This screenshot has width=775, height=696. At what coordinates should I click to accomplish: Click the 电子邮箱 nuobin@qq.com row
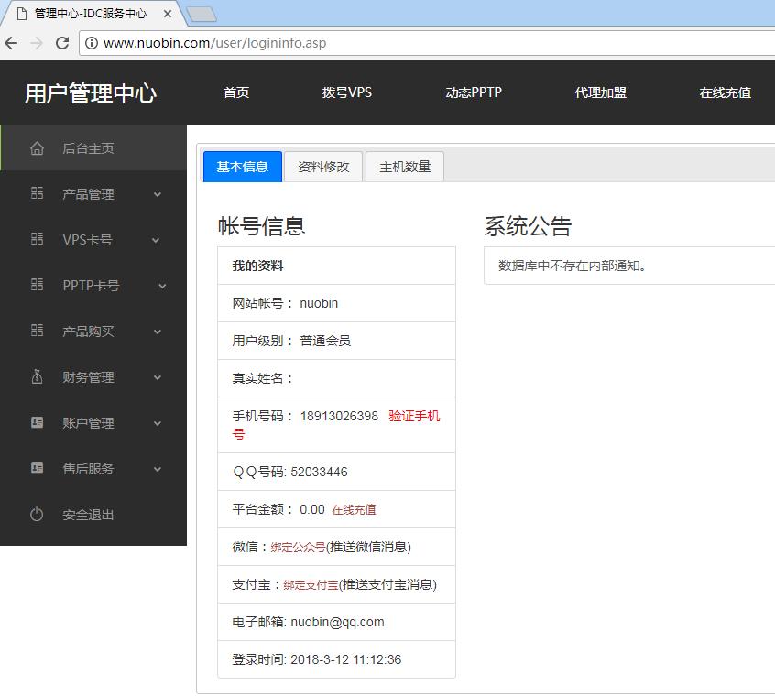(x=336, y=622)
